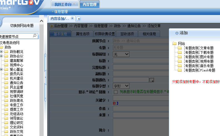Switch to the 属性选项 tab
Viewport: 220px width, 136px height.
82,34
